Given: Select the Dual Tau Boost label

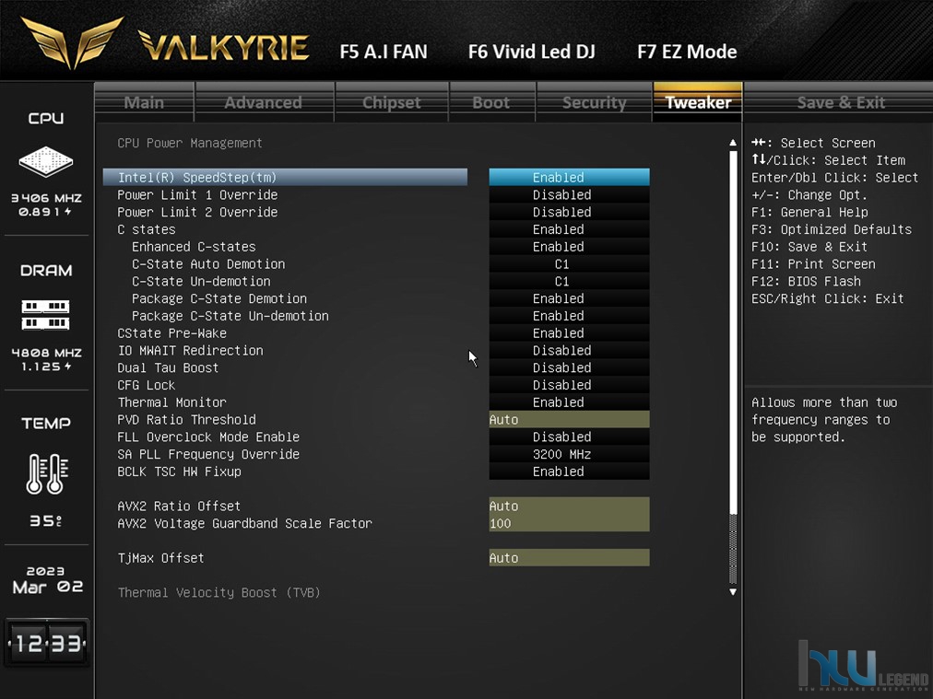Looking at the screenshot, I should [x=168, y=367].
